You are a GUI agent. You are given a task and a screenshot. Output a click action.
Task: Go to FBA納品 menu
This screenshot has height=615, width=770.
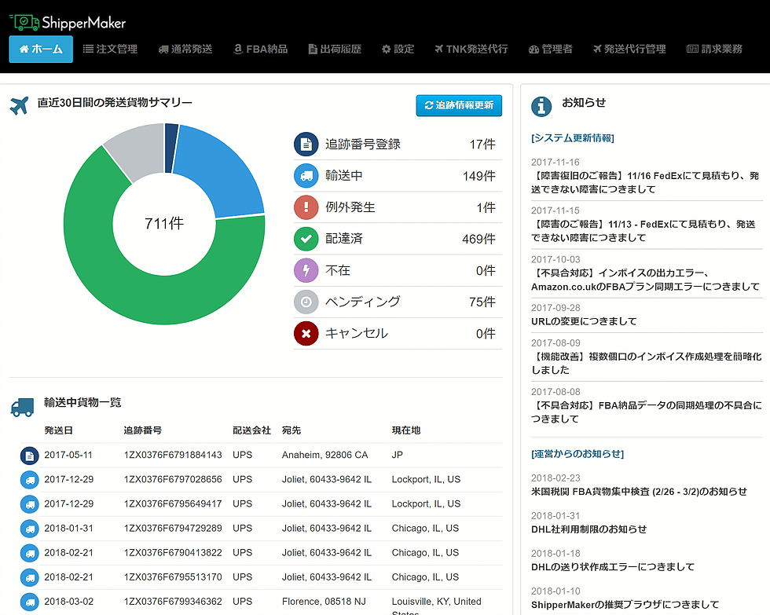click(261, 49)
